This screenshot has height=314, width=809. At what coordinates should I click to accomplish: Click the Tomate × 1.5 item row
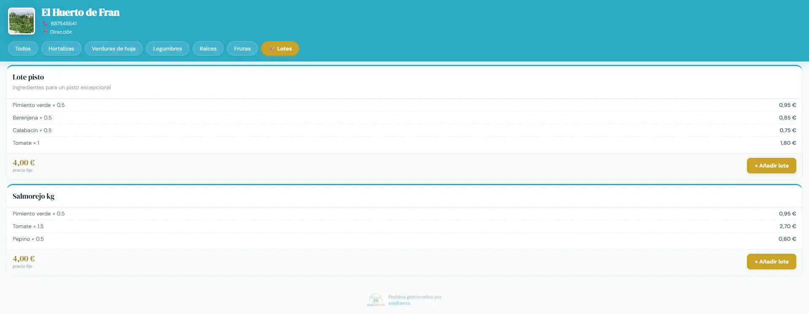coord(404,226)
